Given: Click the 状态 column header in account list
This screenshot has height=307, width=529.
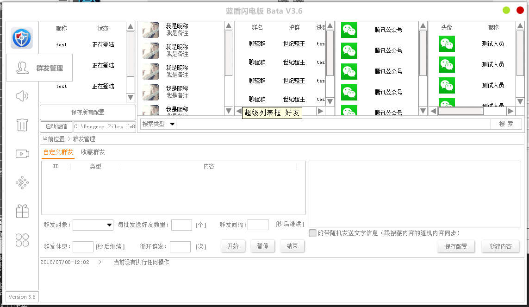Looking at the screenshot, I should click(103, 28).
